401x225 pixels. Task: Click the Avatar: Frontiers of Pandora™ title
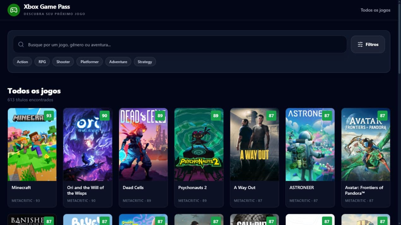pos(364,190)
